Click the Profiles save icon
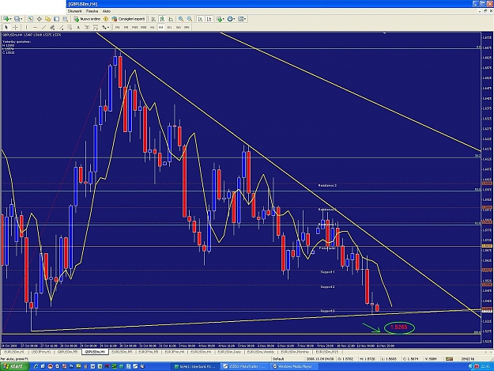The image size is (494, 371). (17, 19)
